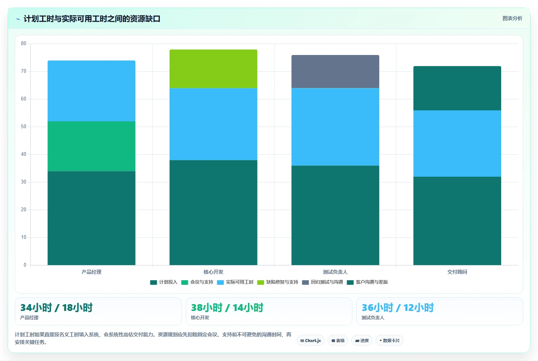Select the 36小时 / 12小时 测试负责人 card
Viewport: 538px width, 361px height.
click(x=440, y=311)
